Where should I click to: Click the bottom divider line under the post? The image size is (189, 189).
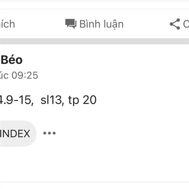click(94, 182)
